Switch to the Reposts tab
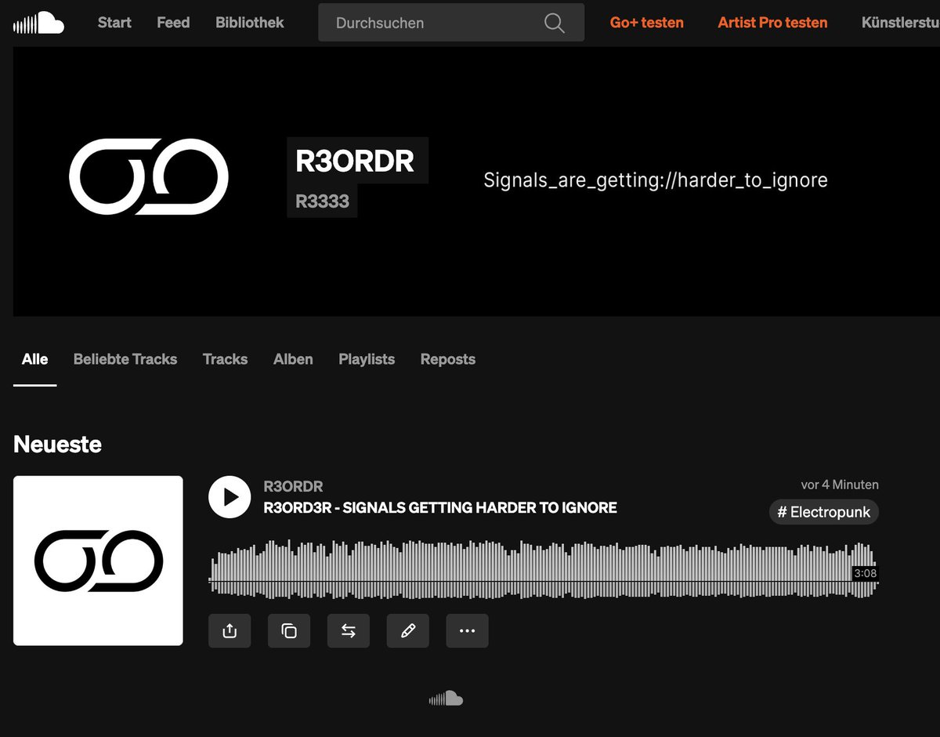This screenshot has height=737, width=940. (x=448, y=359)
